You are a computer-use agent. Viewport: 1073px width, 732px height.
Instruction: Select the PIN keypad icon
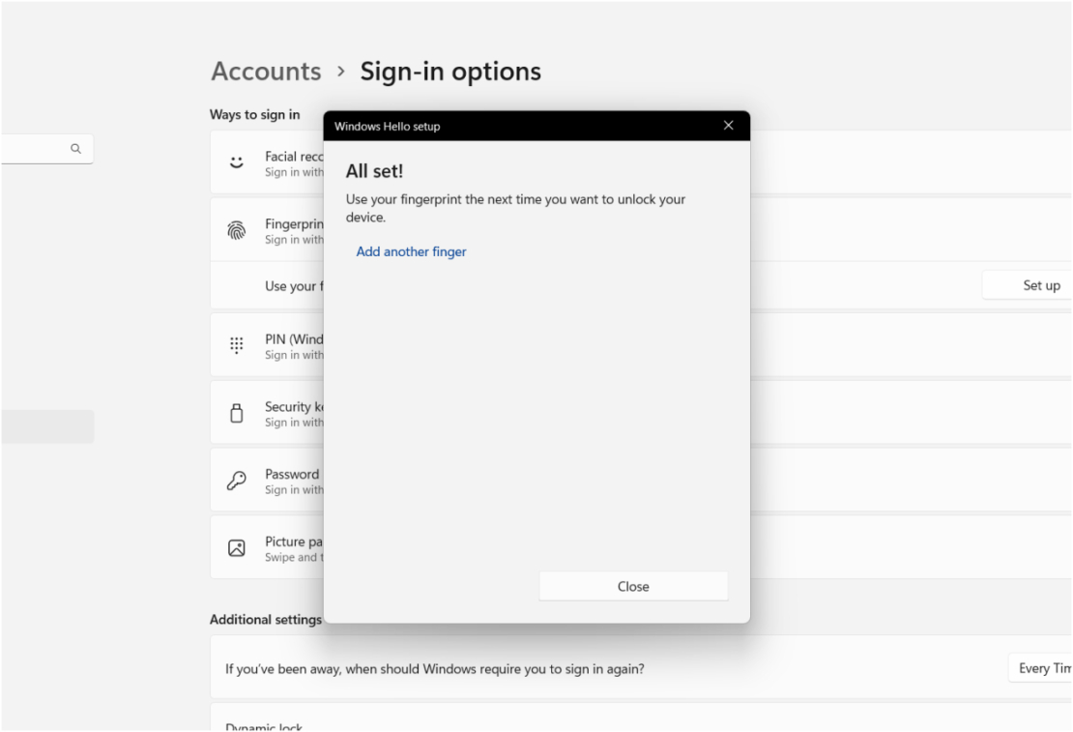pos(236,344)
